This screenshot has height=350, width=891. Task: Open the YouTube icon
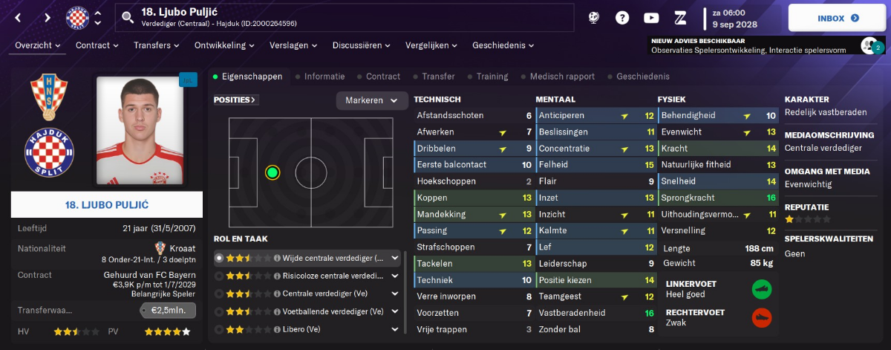tap(651, 18)
